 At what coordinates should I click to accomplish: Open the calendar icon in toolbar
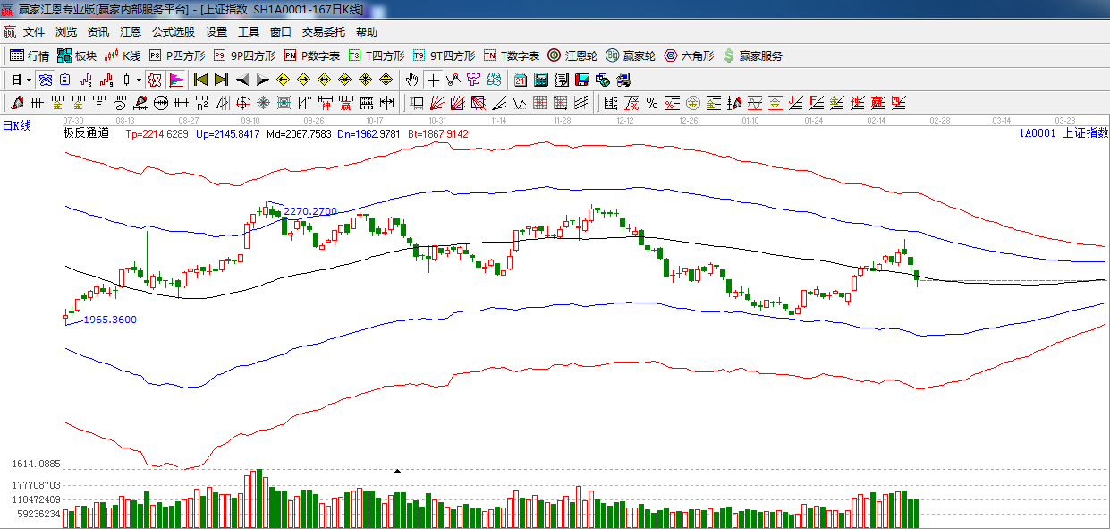point(520,80)
